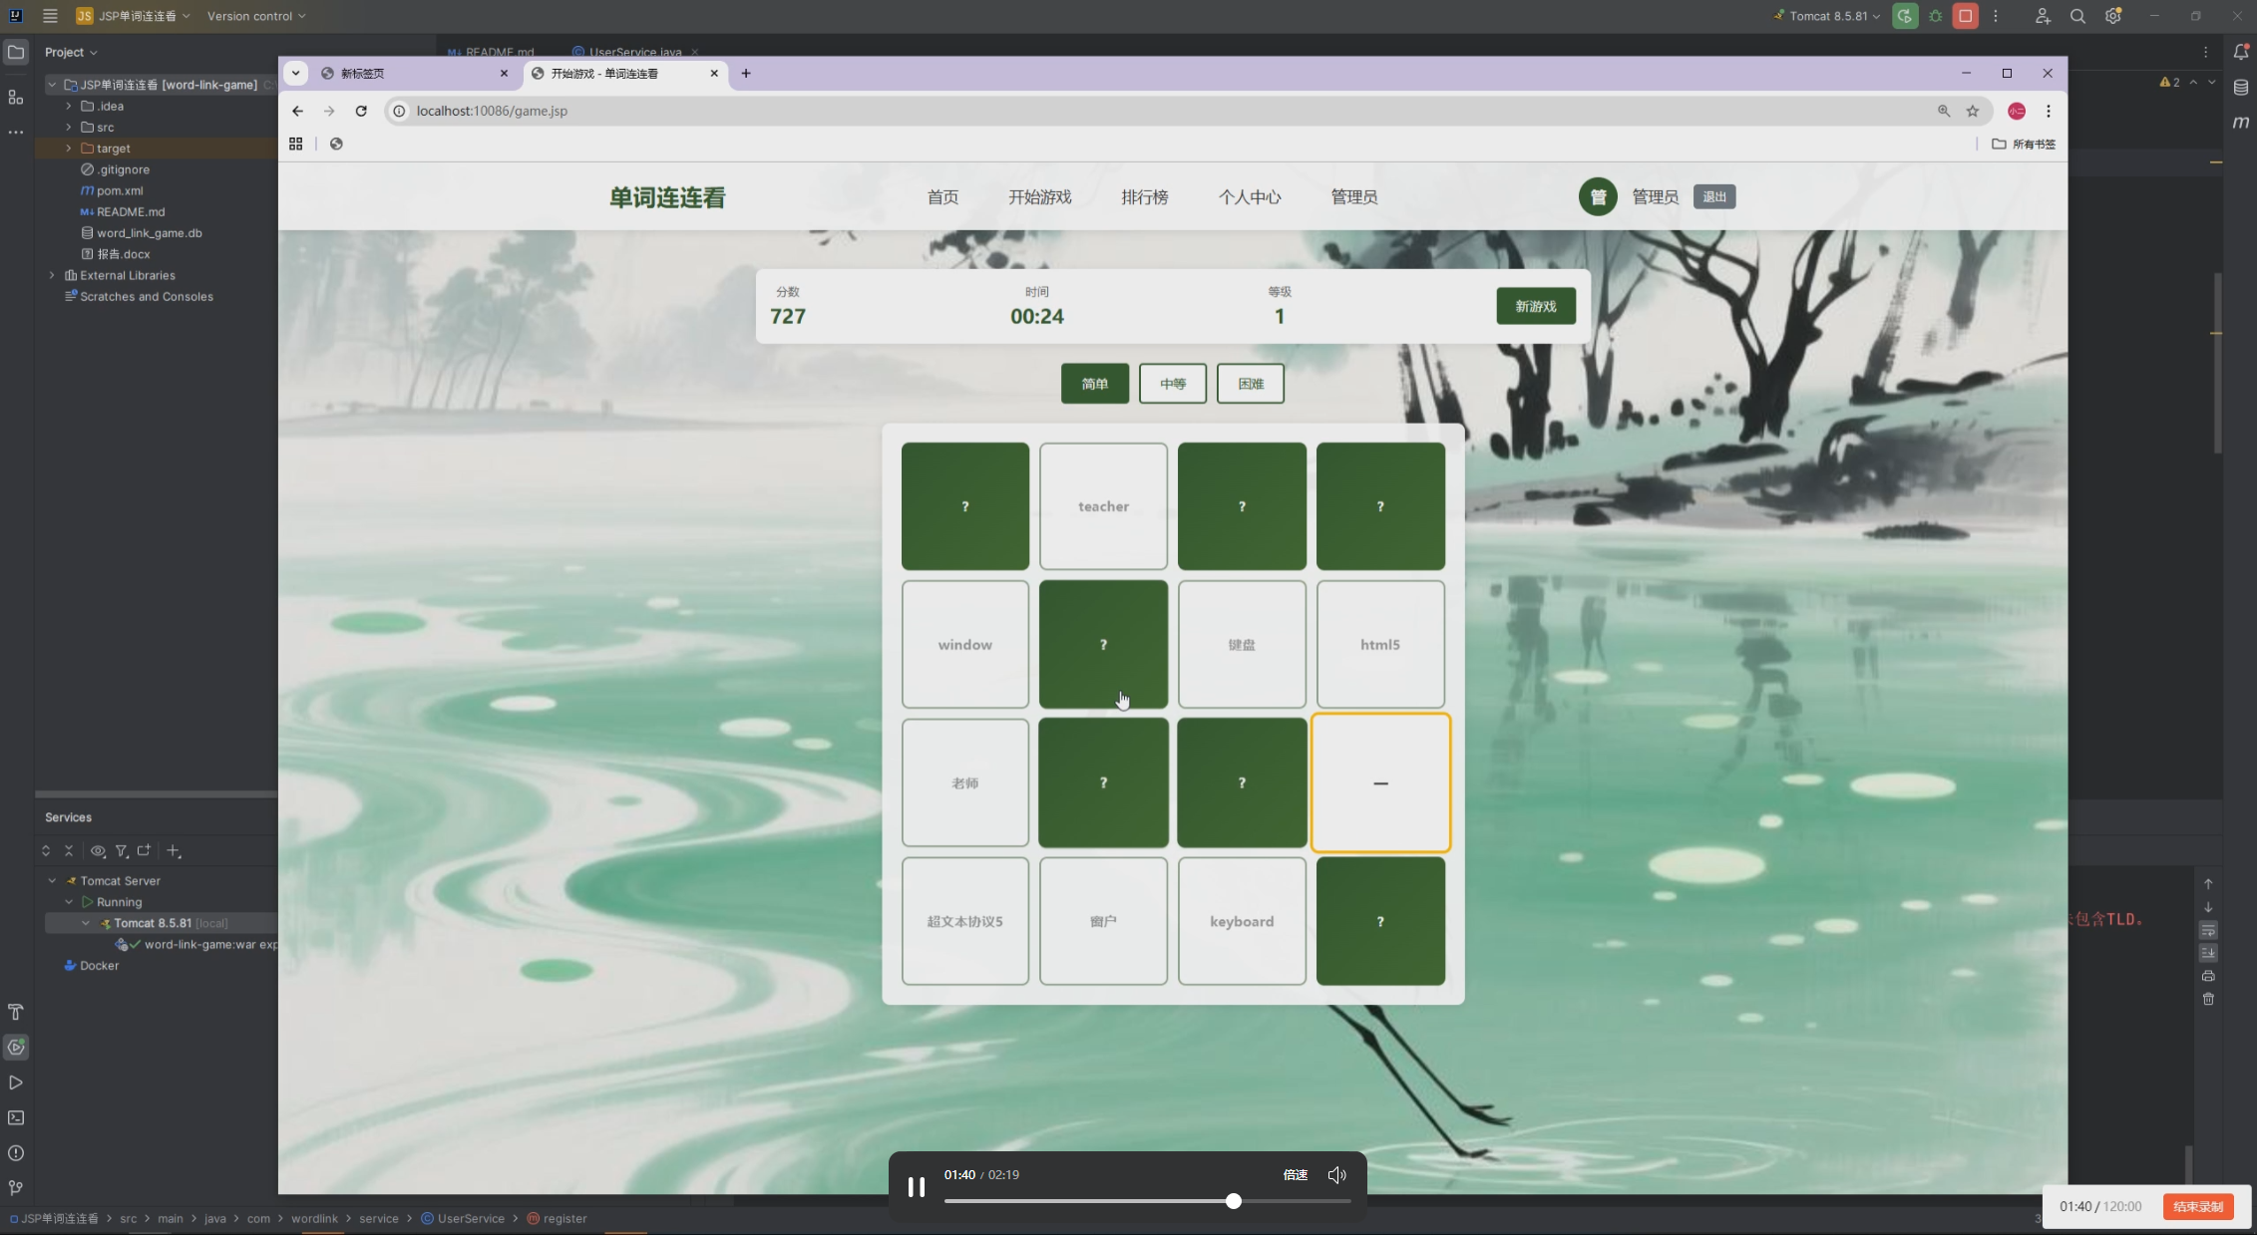This screenshot has height=1235, width=2257.
Task: Select the 困难 difficulty option
Action: tap(1250, 384)
